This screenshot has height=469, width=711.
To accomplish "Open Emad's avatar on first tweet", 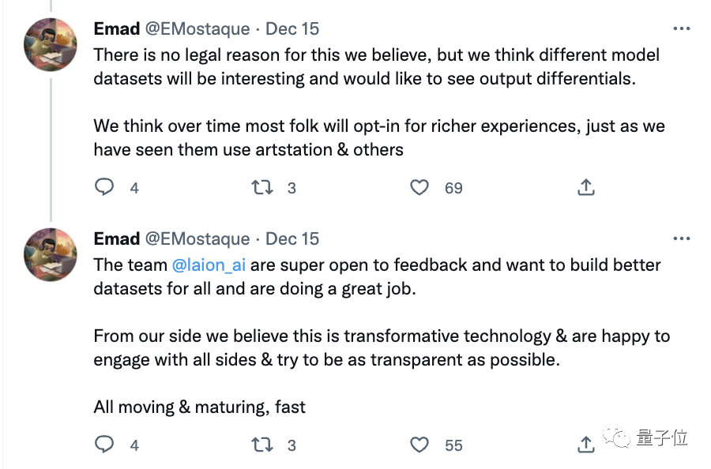I will click(x=51, y=45).
